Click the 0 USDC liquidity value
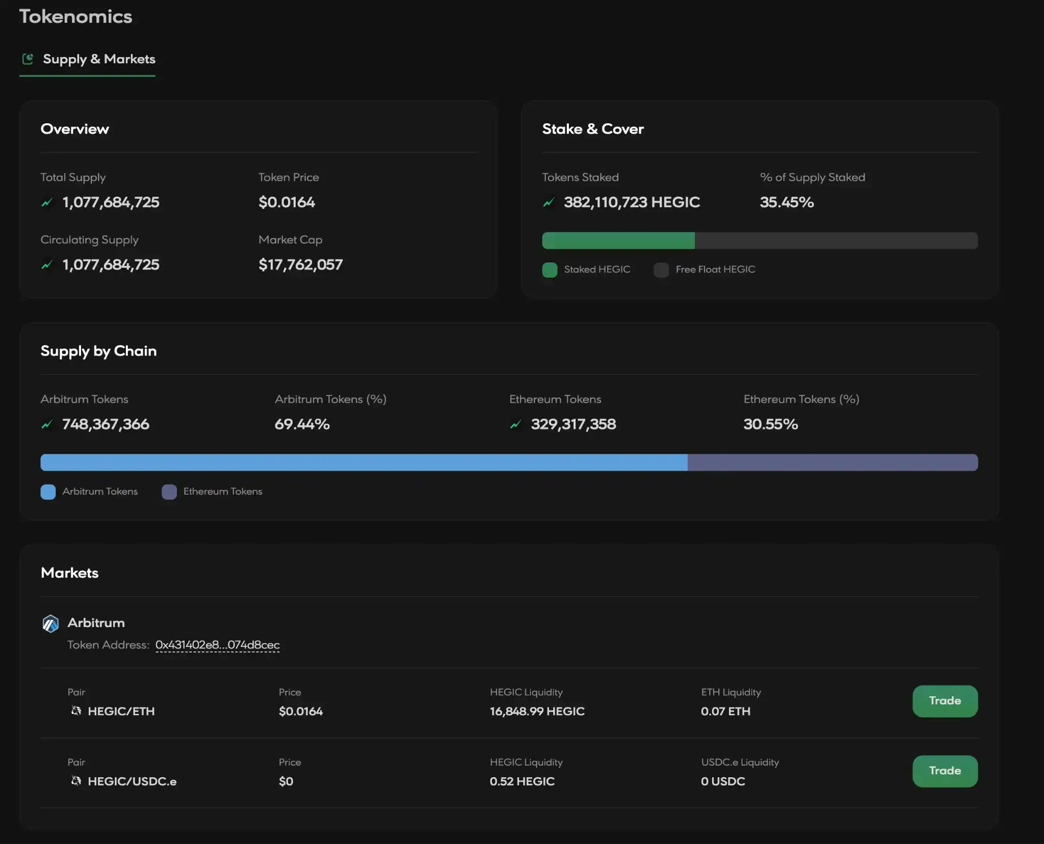 pyautogui.click(x=723, y=781)
